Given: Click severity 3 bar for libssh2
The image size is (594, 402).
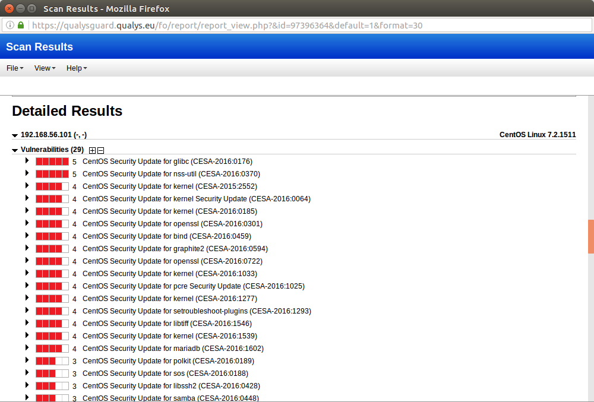Looking at the screenshot, I should (52, 386).
